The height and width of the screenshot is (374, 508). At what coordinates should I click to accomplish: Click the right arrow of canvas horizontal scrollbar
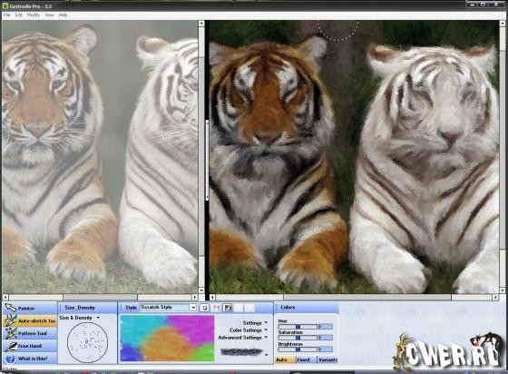tap(495, 297)
